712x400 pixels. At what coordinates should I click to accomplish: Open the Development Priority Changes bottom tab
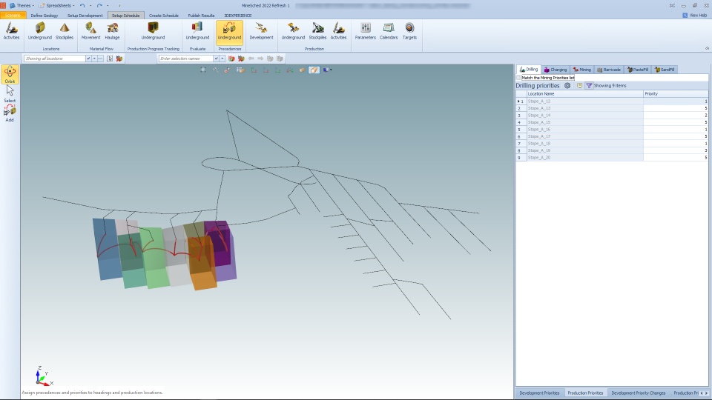[638, 393]
